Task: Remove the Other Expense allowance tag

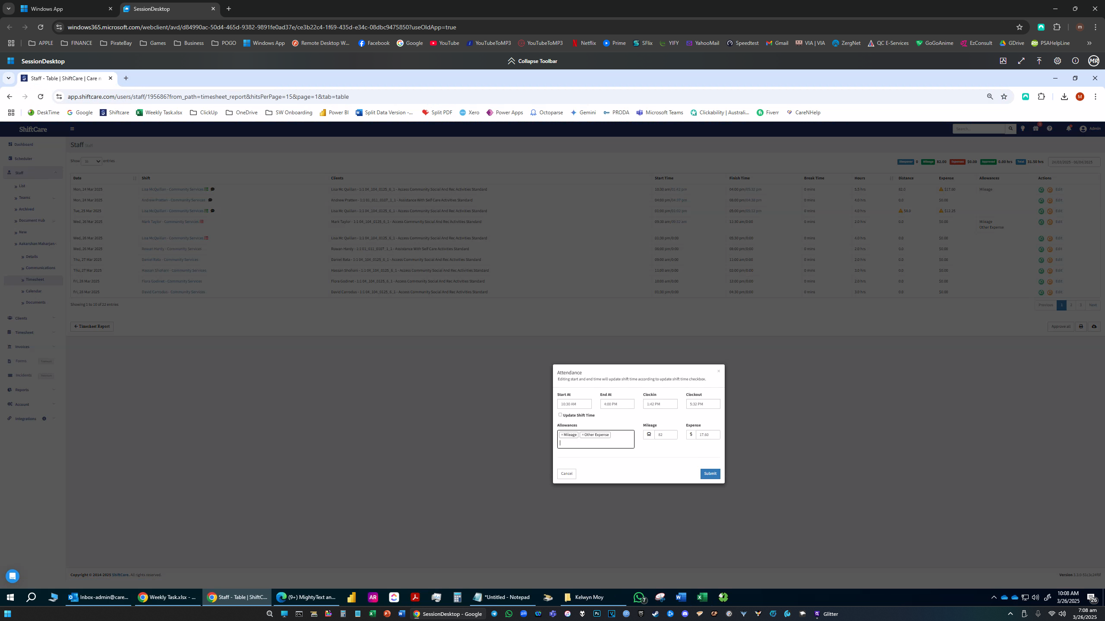Action: tap(582, 435)
